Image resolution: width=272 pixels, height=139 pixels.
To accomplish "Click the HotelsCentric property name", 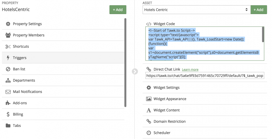I will point(16,10).
